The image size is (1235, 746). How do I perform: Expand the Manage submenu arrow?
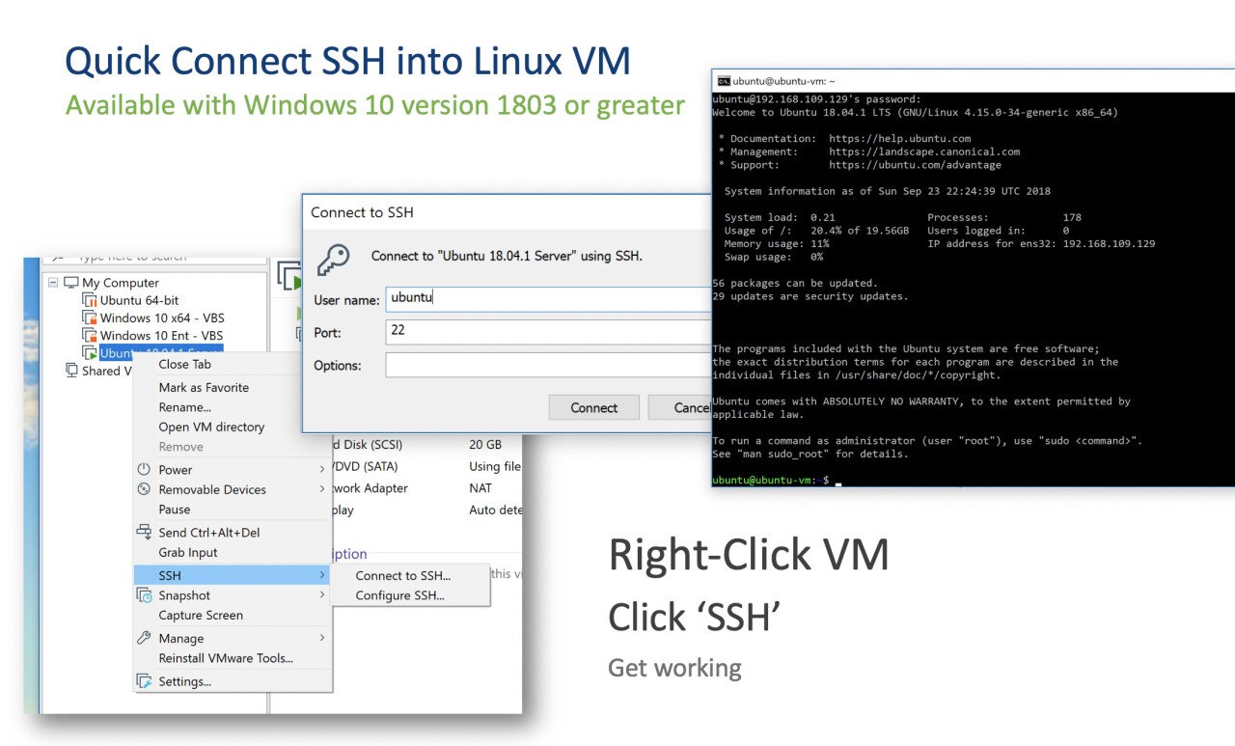[322, 638]
